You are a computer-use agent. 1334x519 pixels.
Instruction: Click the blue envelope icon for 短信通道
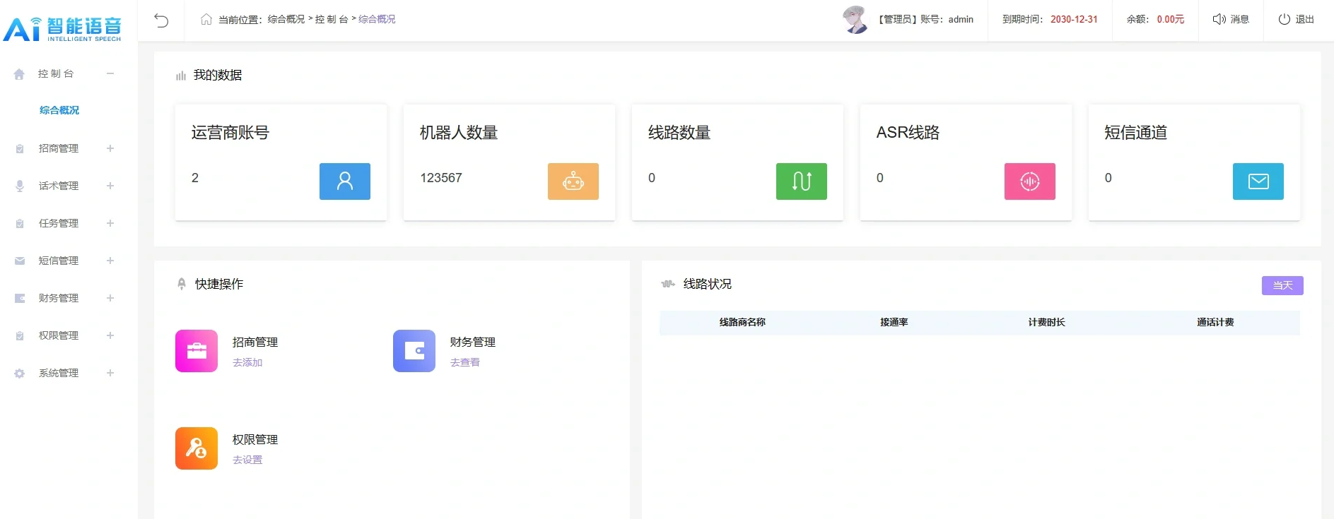[x=1258, y=181]
